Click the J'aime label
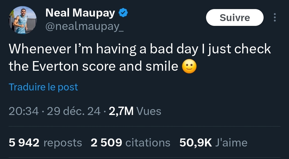The image size is (289, 159). (x=231, y=143)
